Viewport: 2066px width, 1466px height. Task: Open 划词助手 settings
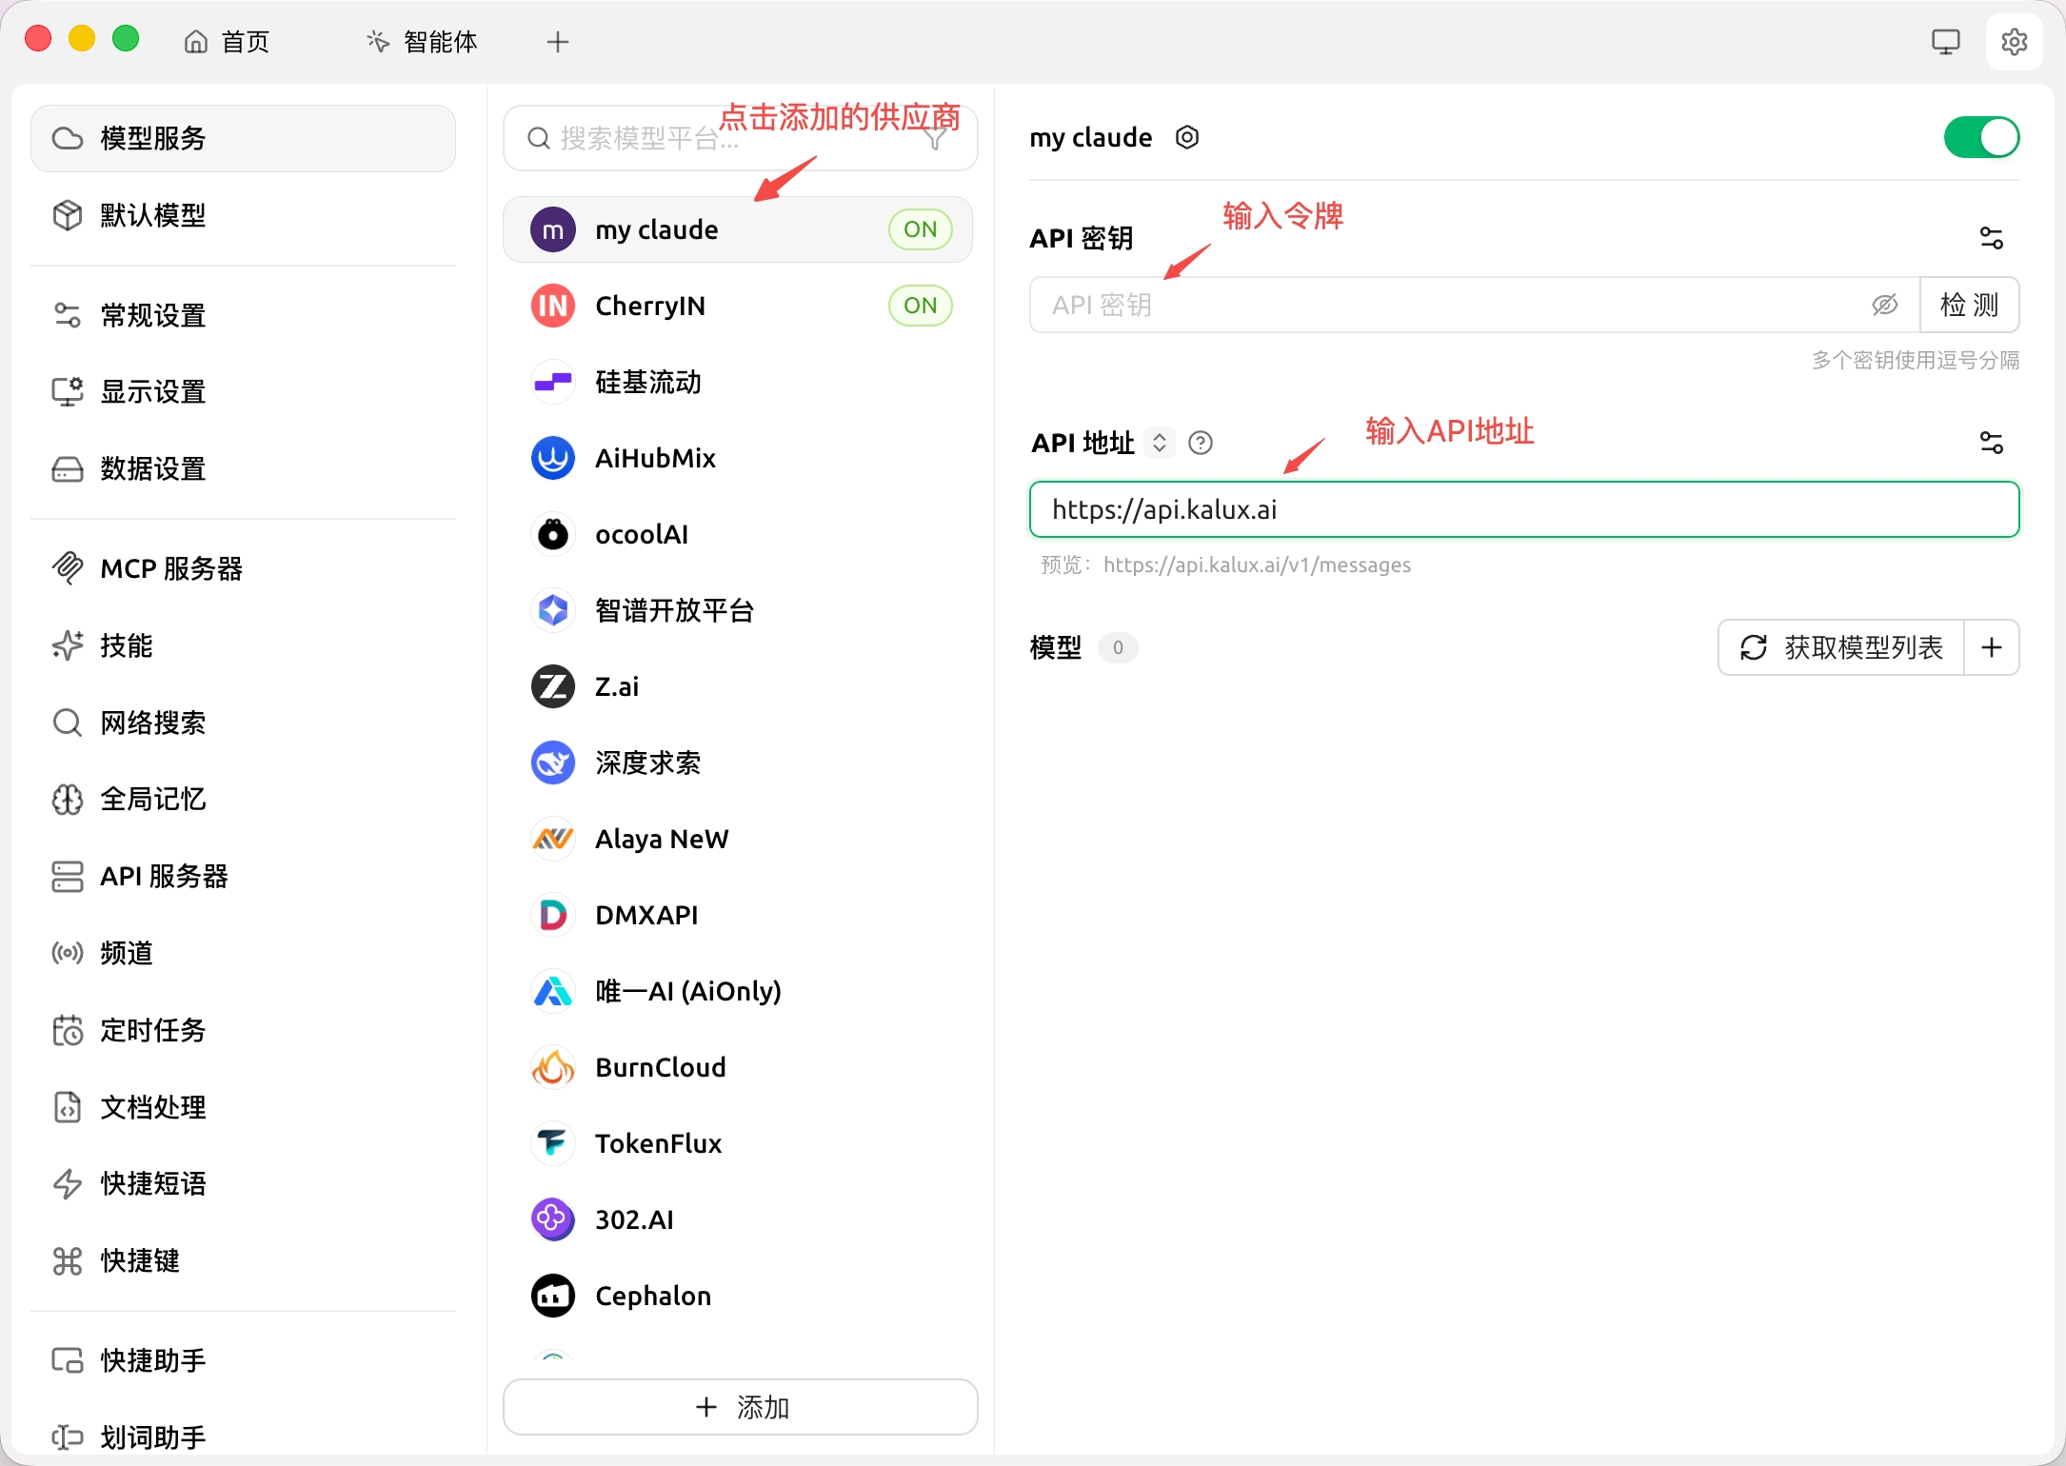click(243, 1436)
